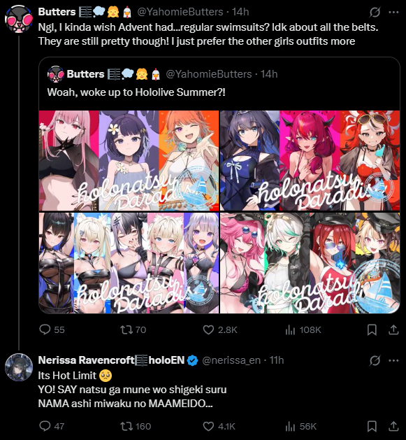View analytics for the 108K views tweet
This screenshot has height=440, width=406.
click(303, 329)
